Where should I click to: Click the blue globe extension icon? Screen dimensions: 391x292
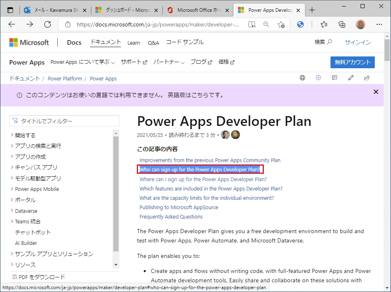[x=300, y=24]
